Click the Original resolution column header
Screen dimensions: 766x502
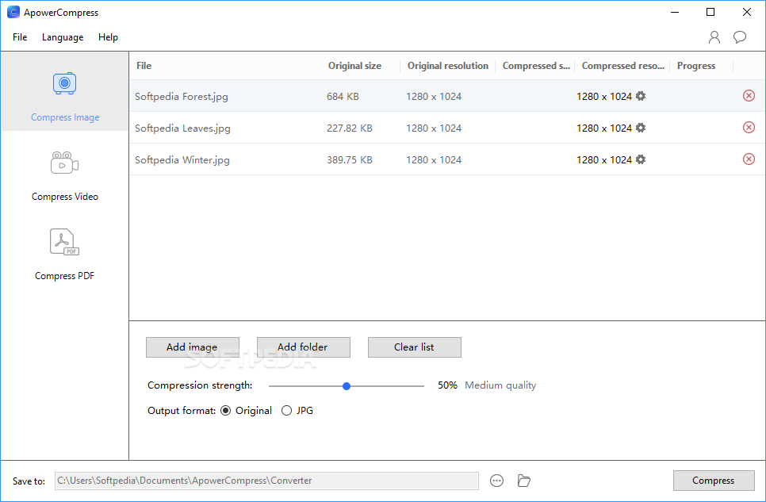pyautogui.click(x=447, y=66)
